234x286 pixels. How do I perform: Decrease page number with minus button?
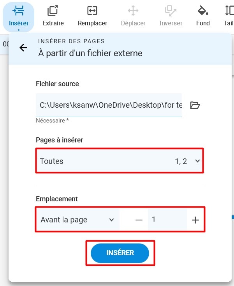[x=139, y=220]
